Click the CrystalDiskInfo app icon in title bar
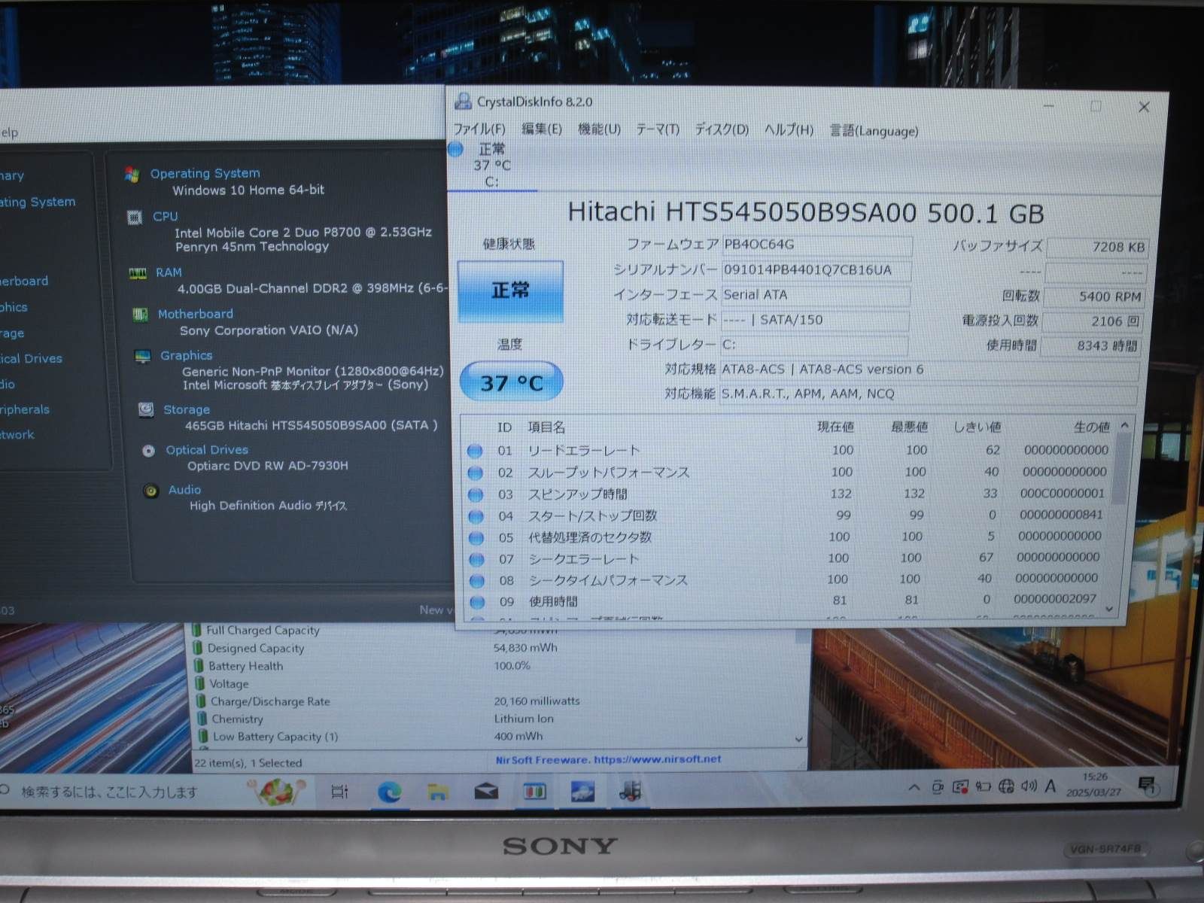 point(462,101)
